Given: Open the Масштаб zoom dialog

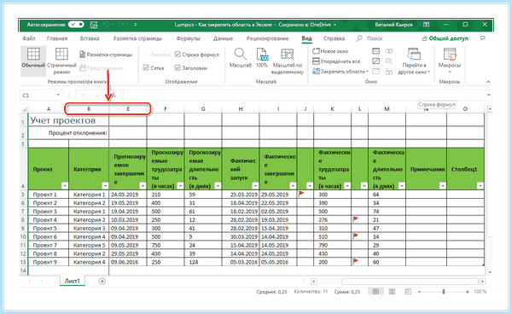Looking at the screenshot, I should (241, 58).
